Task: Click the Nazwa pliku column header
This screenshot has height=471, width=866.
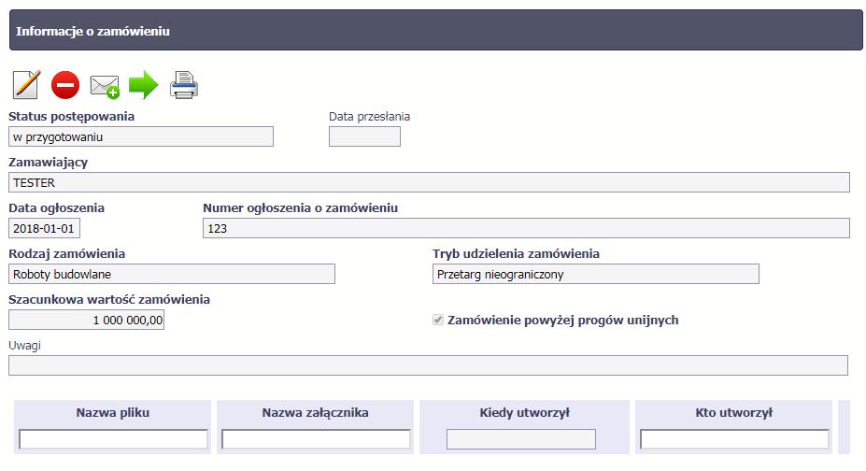Action: [x=113, y=412]
